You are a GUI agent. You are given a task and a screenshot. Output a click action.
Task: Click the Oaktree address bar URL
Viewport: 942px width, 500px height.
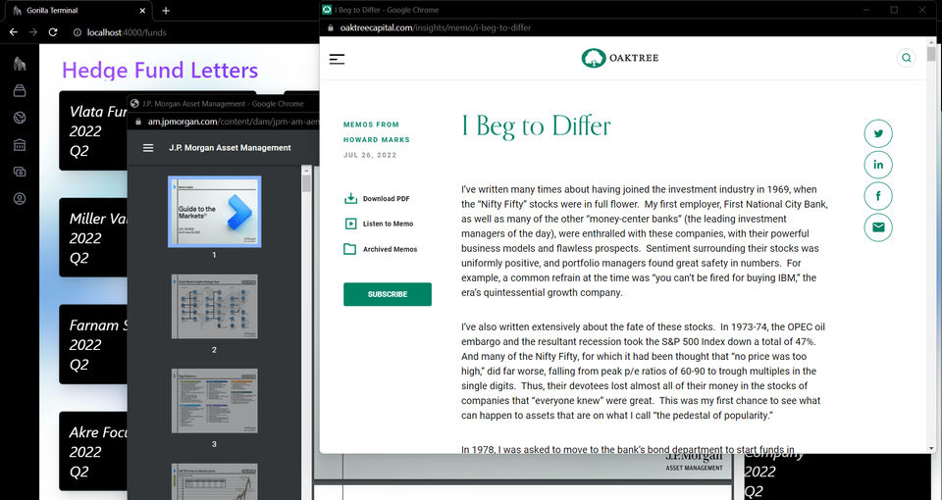pos(436,27)
